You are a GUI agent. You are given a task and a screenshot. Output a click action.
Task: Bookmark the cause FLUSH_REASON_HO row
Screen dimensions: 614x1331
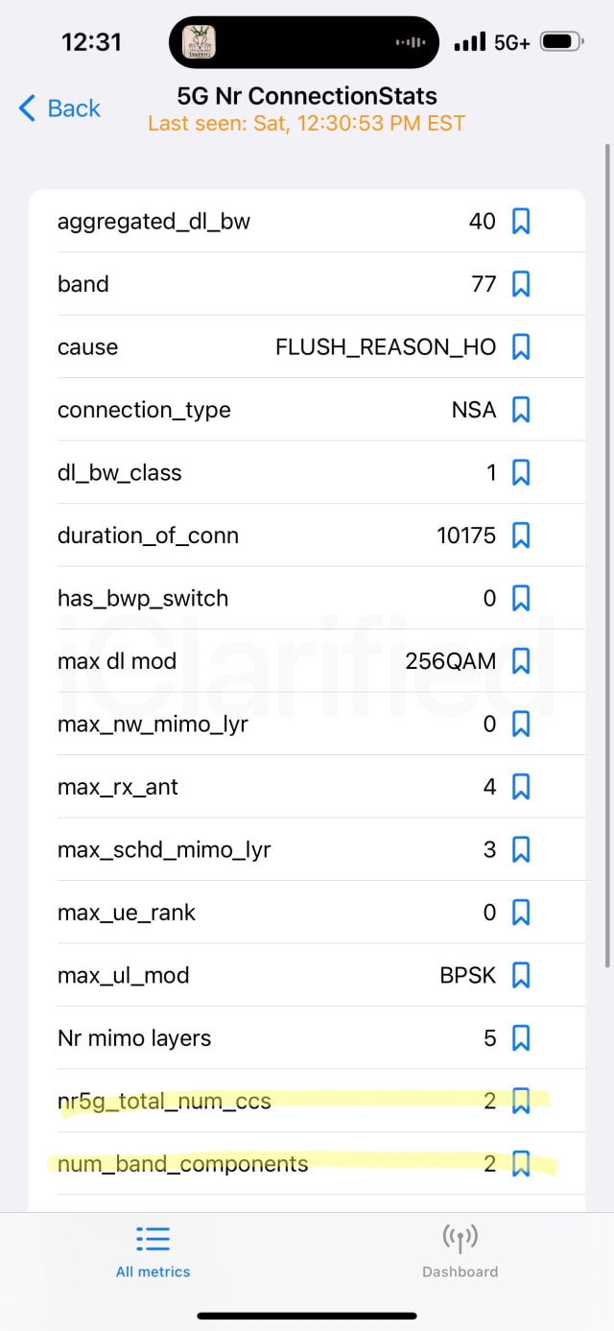(x=521, y=346)
